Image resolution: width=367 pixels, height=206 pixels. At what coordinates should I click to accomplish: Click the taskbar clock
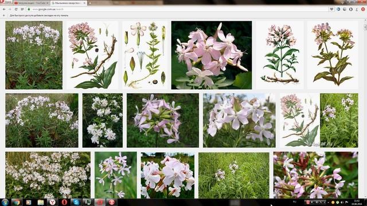point(357,202)
